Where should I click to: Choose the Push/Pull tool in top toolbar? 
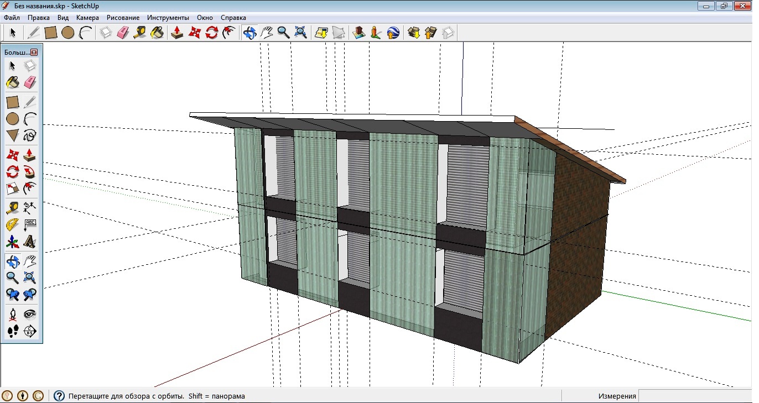(x=177, y=33)
